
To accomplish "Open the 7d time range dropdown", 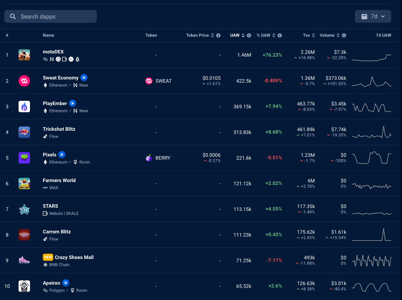I will click(x=373, y=16).
